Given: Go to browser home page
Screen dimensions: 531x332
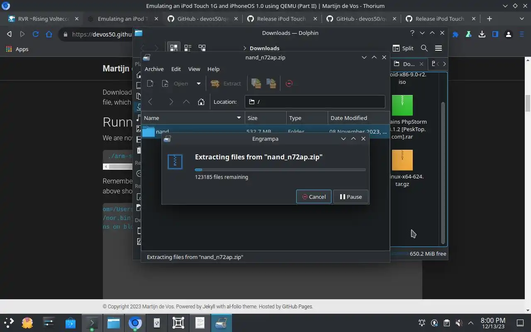Looking at the screenshot, I should pos(49,34).
